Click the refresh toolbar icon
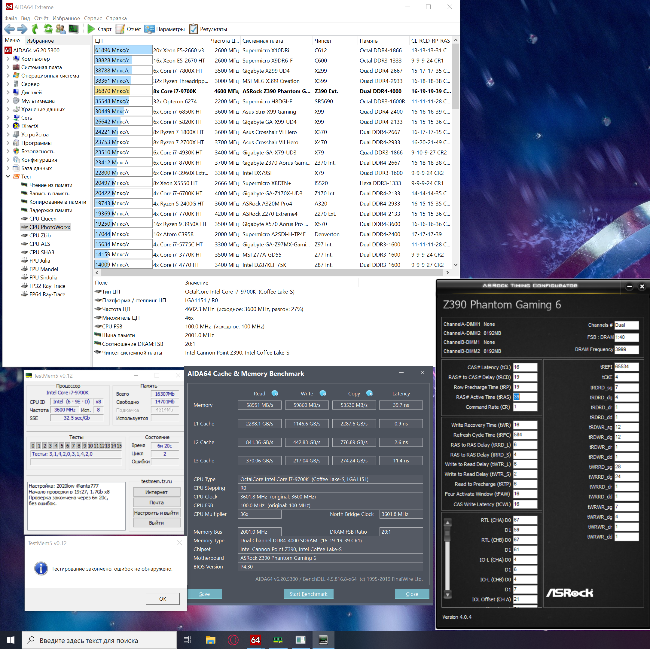The image size is (650, 649). [48, 29]
